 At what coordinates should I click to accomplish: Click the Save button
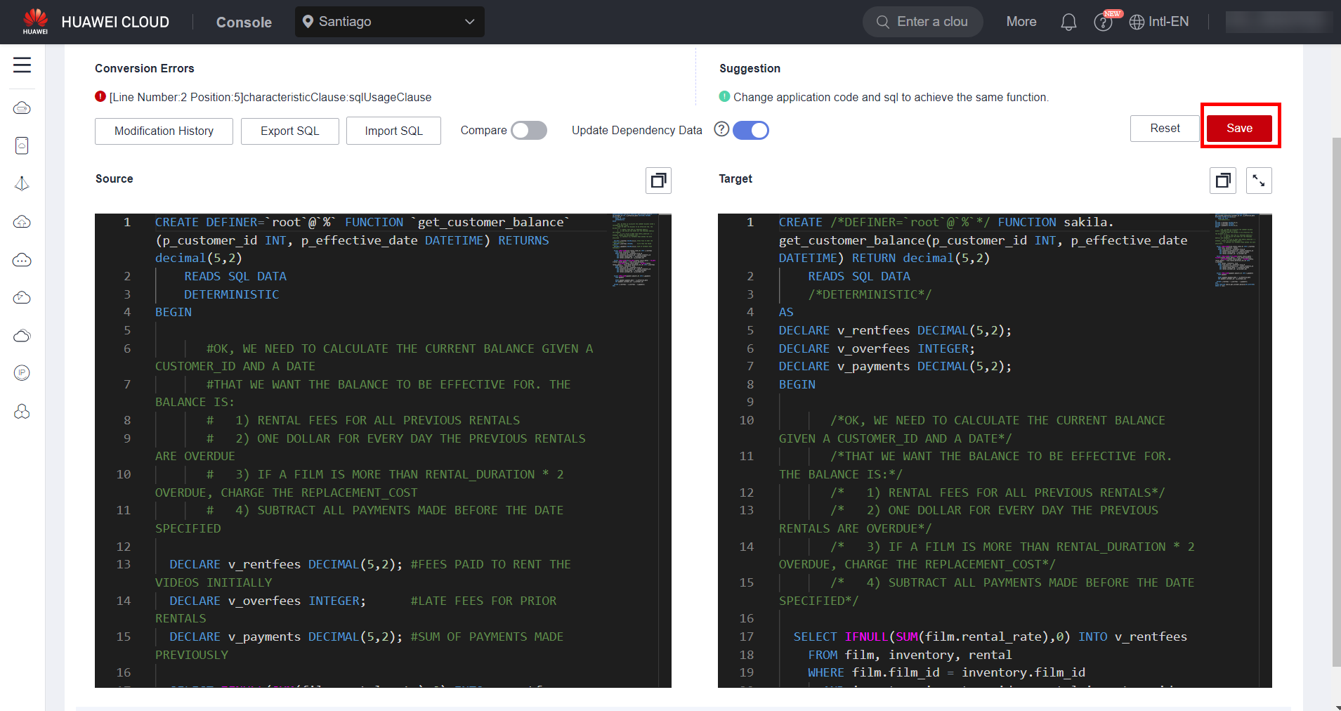(1239, 128)
